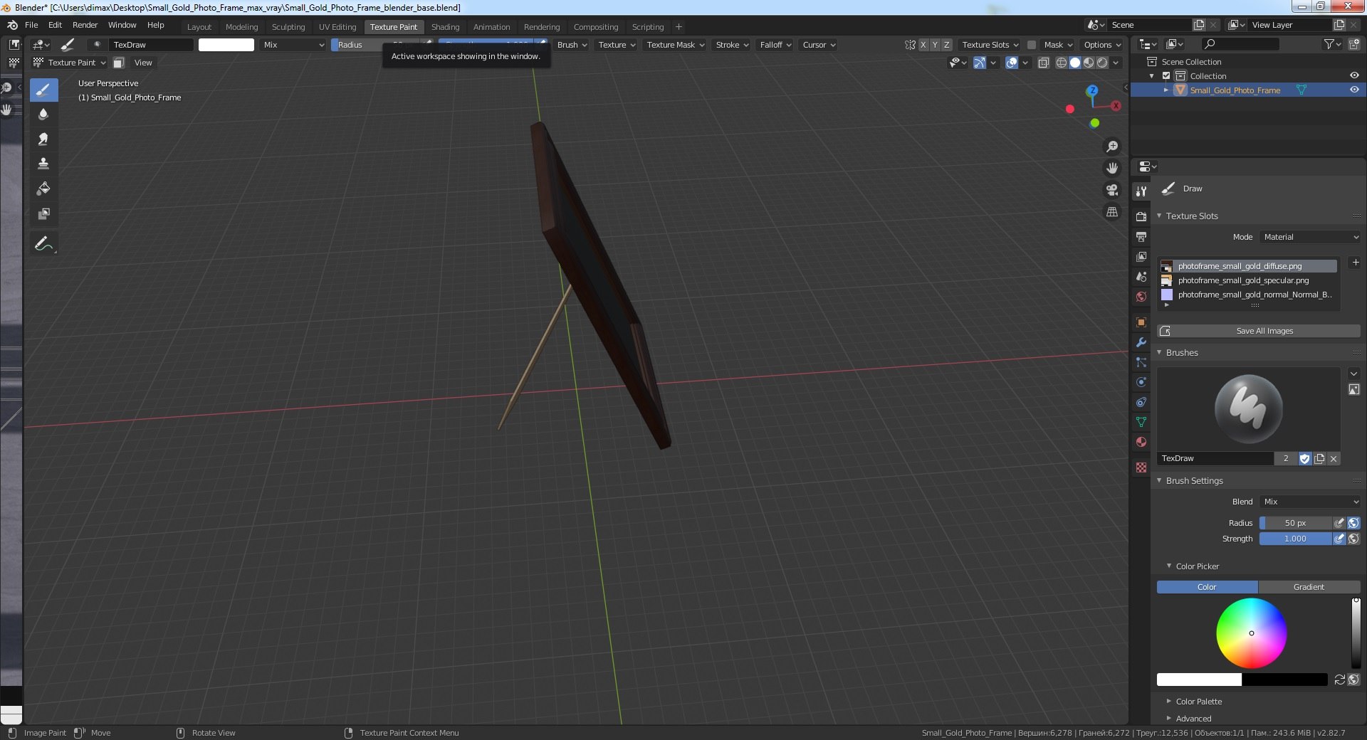Image resolution: width=1367 pixels, height=740 pixels.
Task: Open the Texture Slots header dropdown
Action: click(990, 45)
